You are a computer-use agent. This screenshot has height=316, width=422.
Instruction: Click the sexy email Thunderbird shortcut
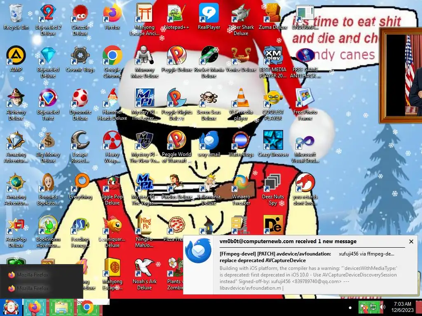(x=209, y=144)
